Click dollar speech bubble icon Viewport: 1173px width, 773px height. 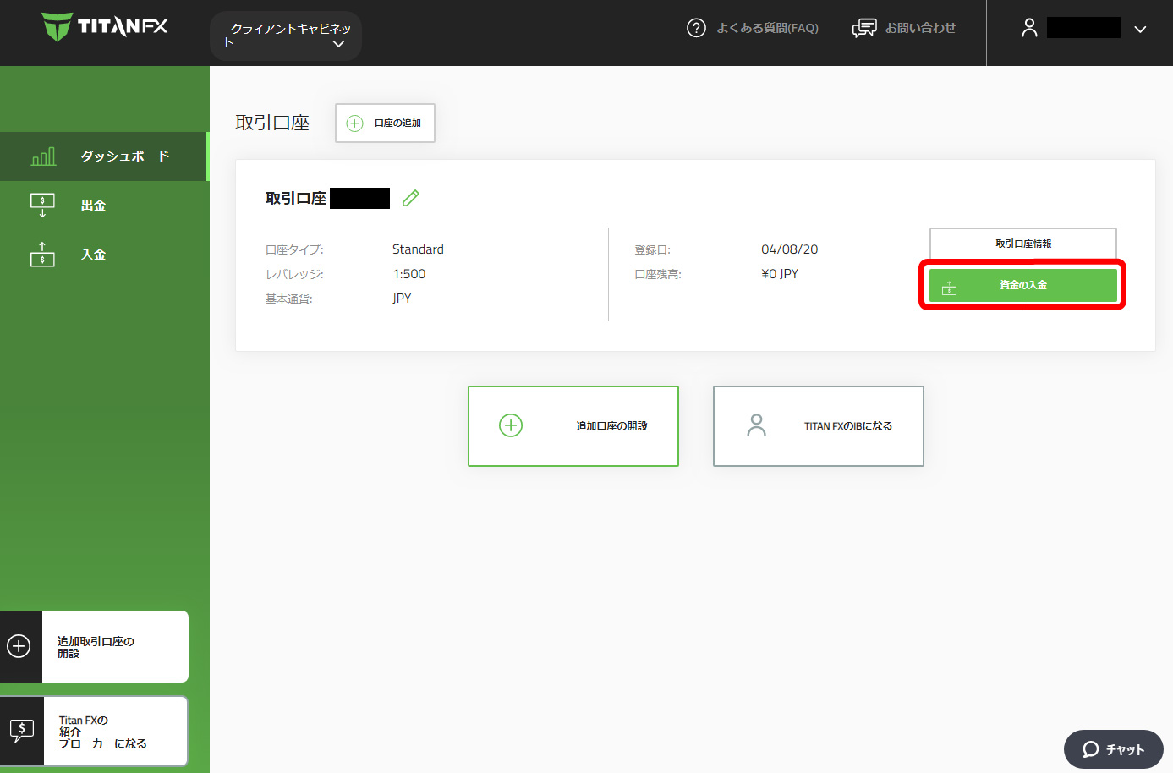coord(21,731)
